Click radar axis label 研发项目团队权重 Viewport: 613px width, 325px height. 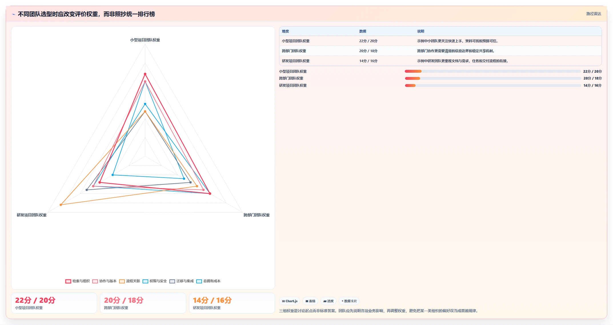coord(32,215)
